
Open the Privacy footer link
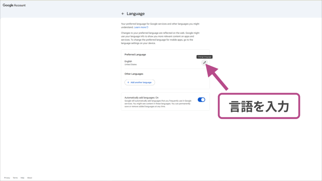tap(7, 178)
